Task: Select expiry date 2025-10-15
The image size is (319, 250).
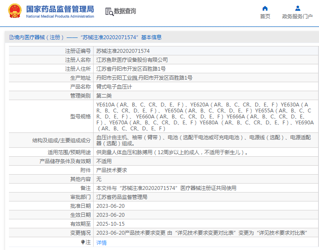Action: (x=111, y=224)
